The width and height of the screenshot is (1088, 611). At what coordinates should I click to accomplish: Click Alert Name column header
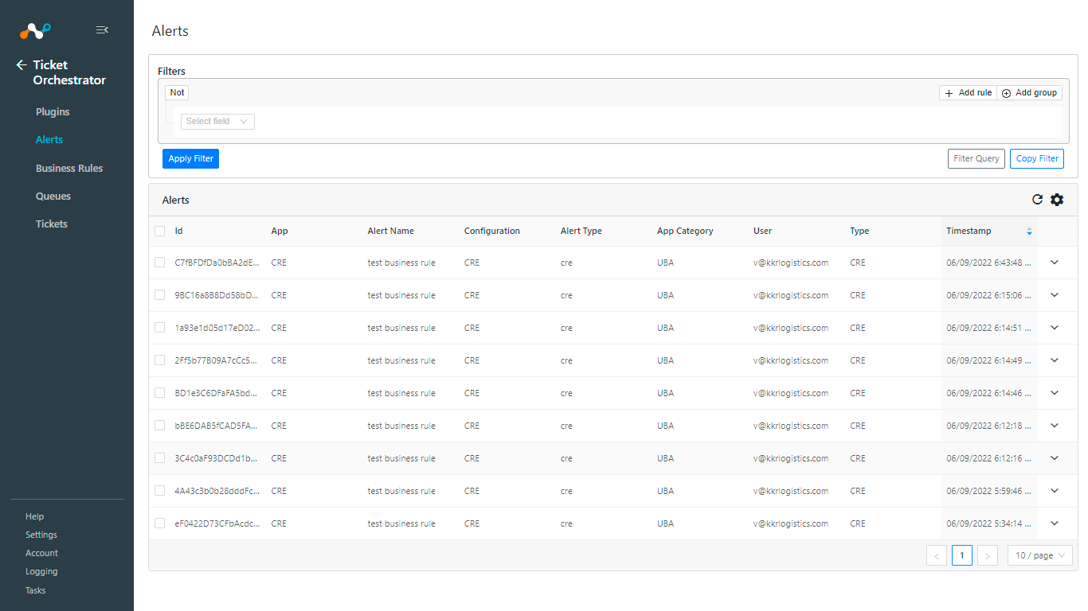(391, 231)
